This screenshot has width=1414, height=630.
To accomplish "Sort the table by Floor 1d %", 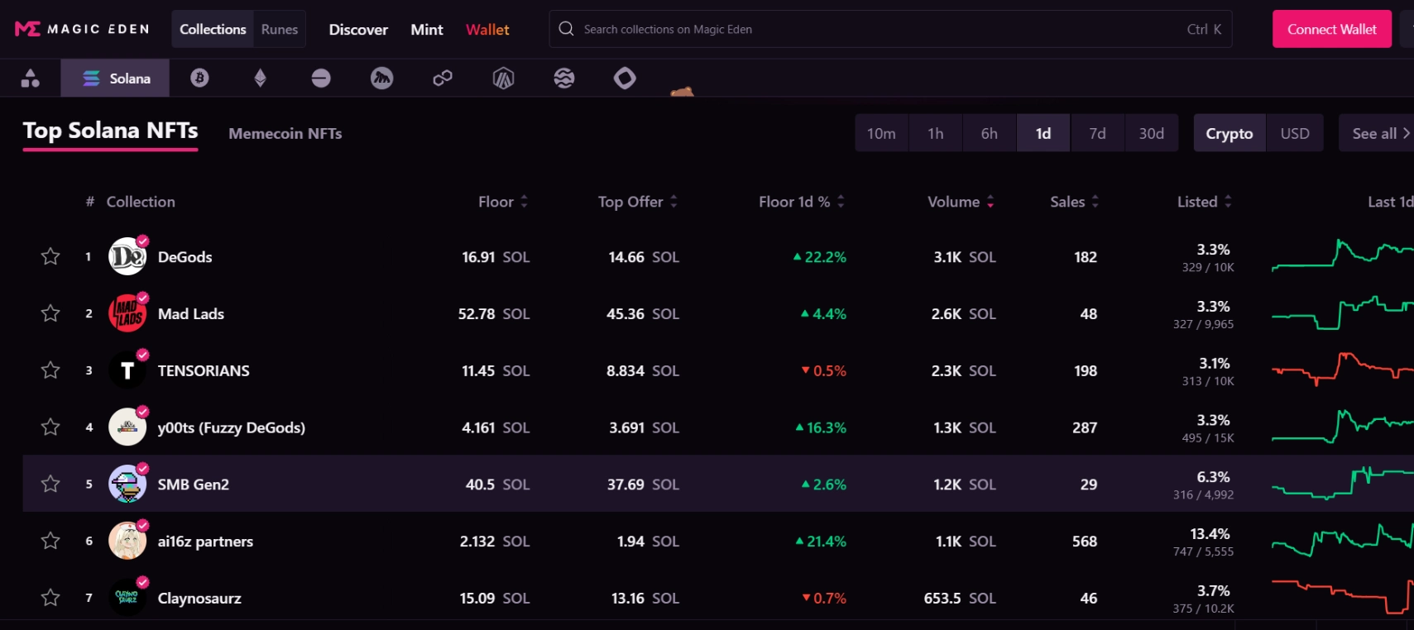I will point(802,202).
